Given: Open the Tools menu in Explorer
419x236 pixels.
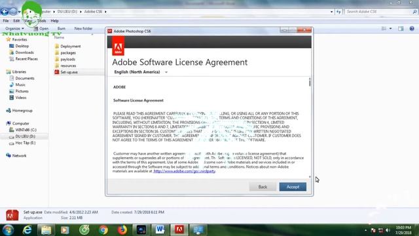Looking at the screenshot, I should [x=41, y=20].
